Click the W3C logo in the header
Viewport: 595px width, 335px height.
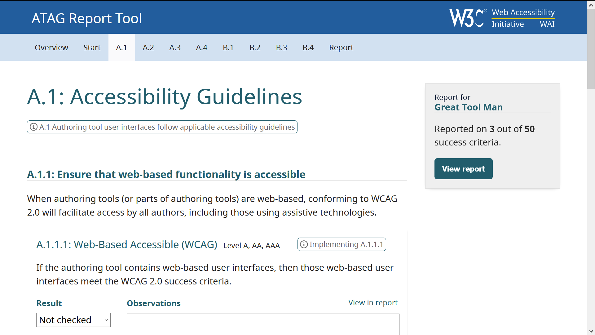coord(467,18)
